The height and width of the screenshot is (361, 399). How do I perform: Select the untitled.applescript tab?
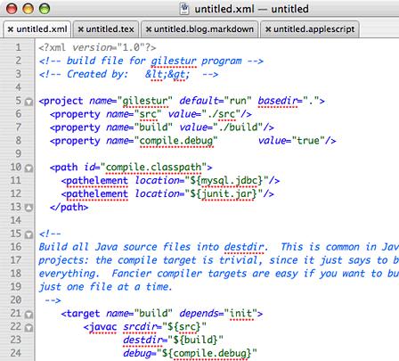(310, 29)
